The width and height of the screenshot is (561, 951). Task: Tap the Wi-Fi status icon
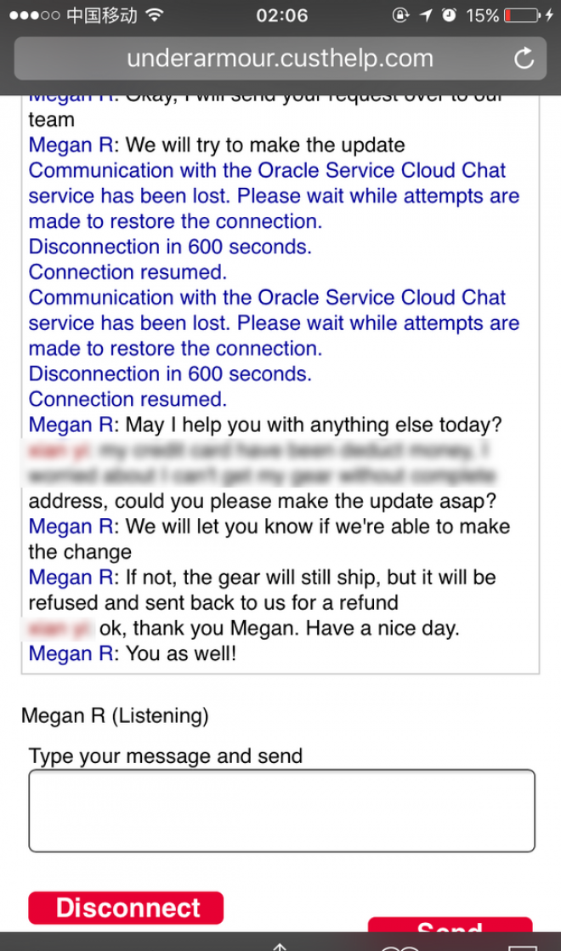tap(155, 14)
